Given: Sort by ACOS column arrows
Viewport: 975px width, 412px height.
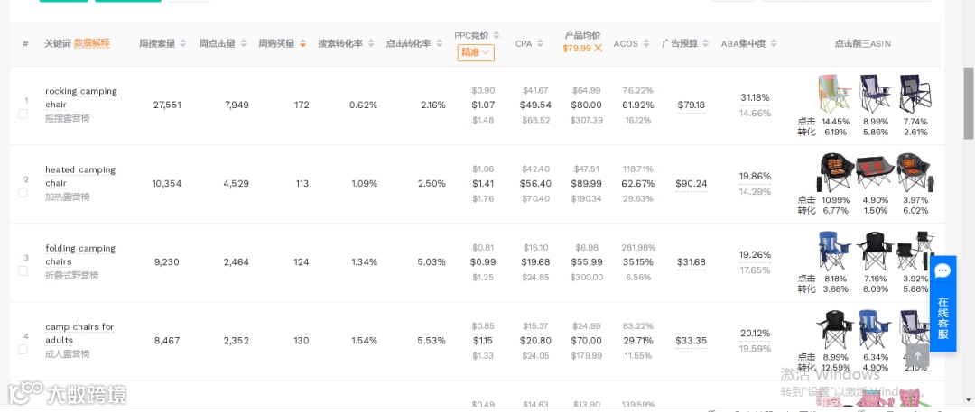Looking at the screenshot, I should [x=646, y=43].
